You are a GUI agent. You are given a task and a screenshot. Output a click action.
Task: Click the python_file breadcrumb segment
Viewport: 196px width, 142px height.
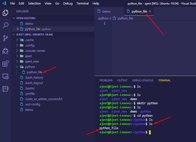[125, 18]
